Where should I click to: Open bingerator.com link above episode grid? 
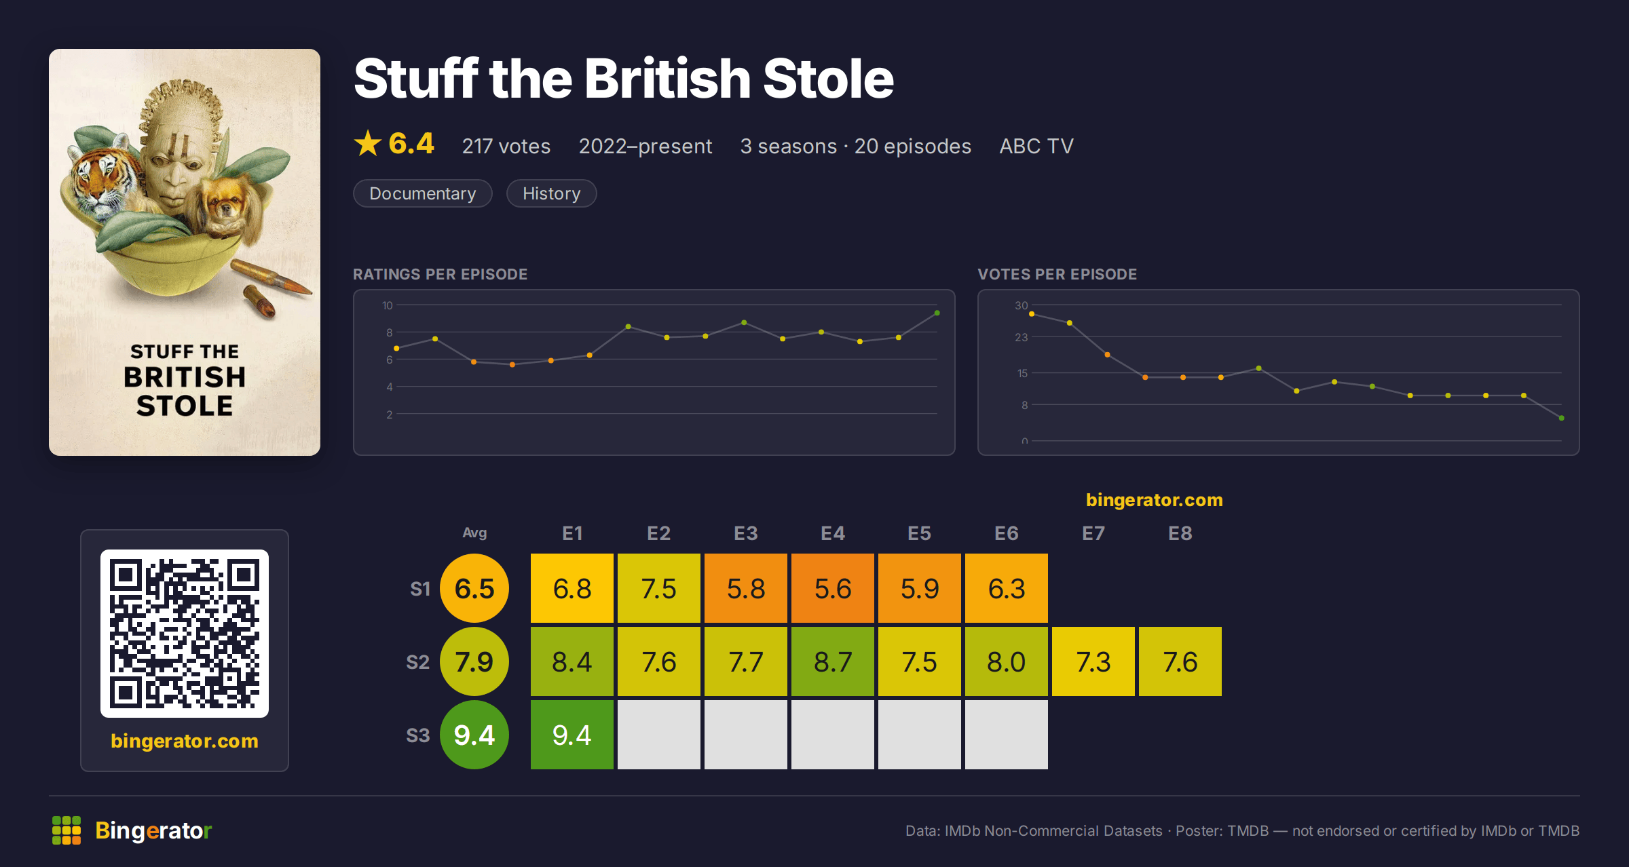pos(1155,500)
